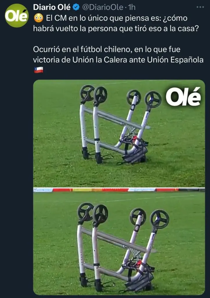210x298 pixels.
Task: Click the white Olé watermark in the photo
Action: click(x=183, y=97)
